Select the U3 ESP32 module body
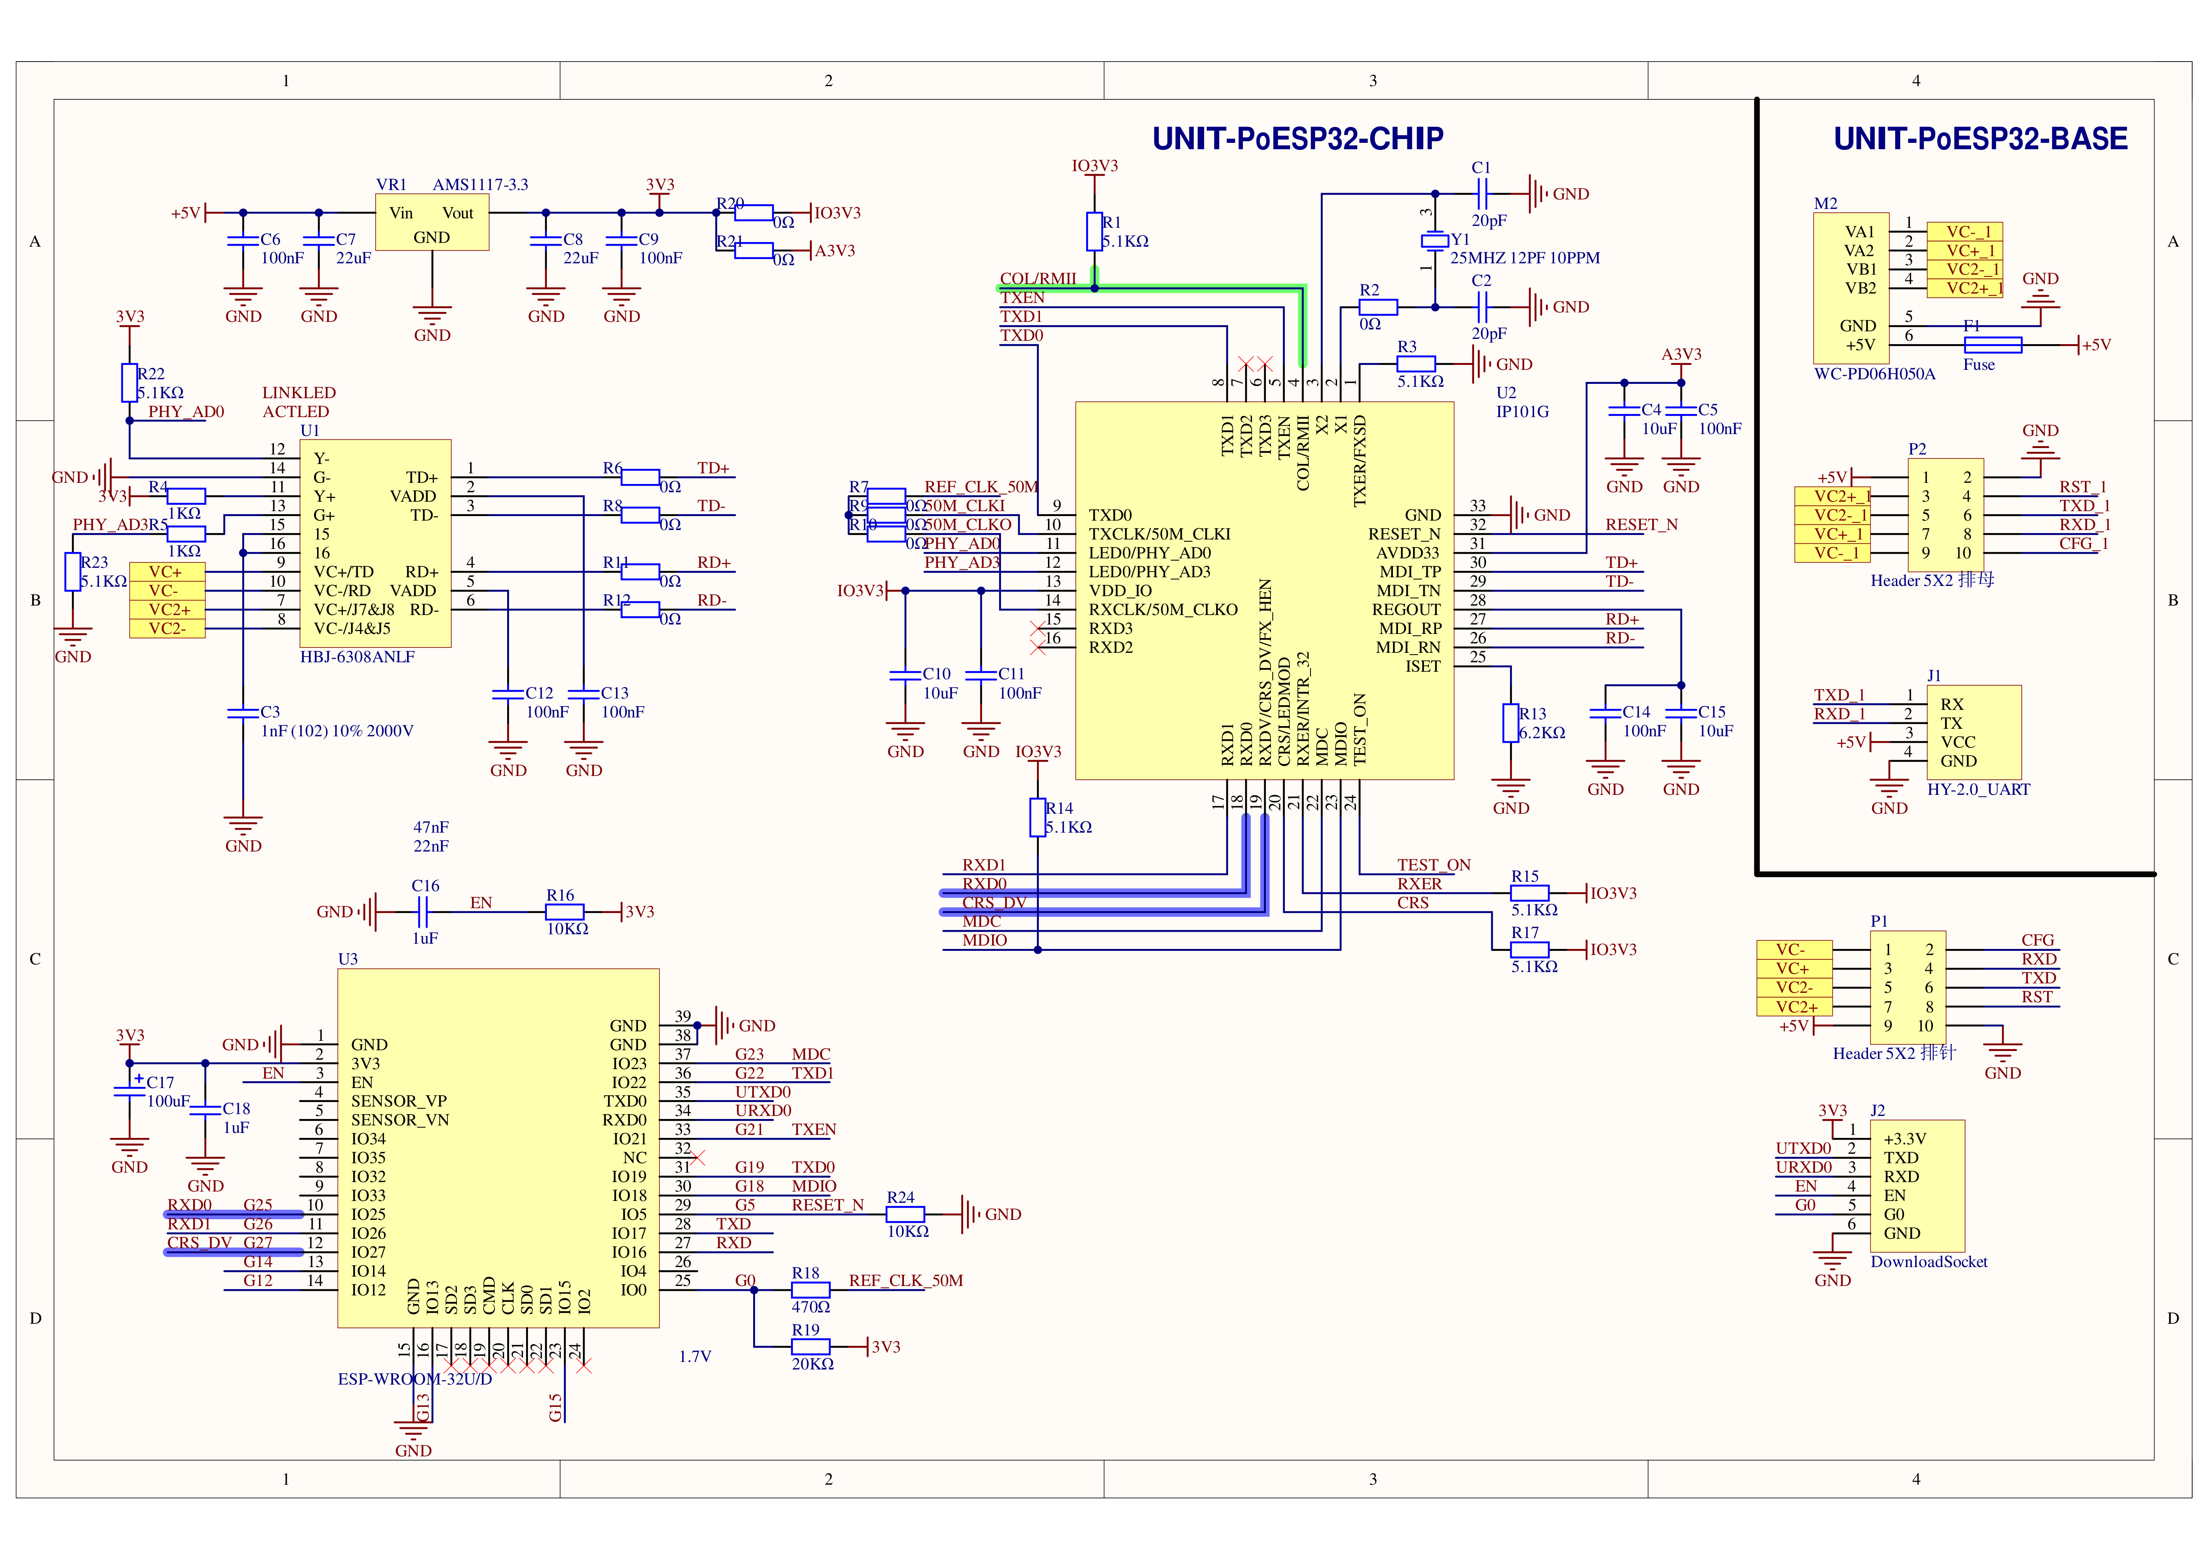 (x=498, y=1148)
